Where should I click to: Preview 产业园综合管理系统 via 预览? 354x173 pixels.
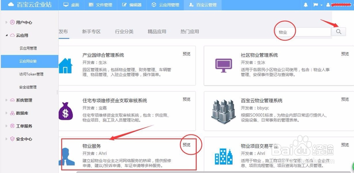[x=187, y=54]
